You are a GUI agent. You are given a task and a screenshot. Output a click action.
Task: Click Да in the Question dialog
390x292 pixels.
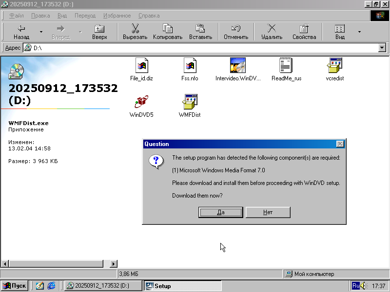[221, 212]
